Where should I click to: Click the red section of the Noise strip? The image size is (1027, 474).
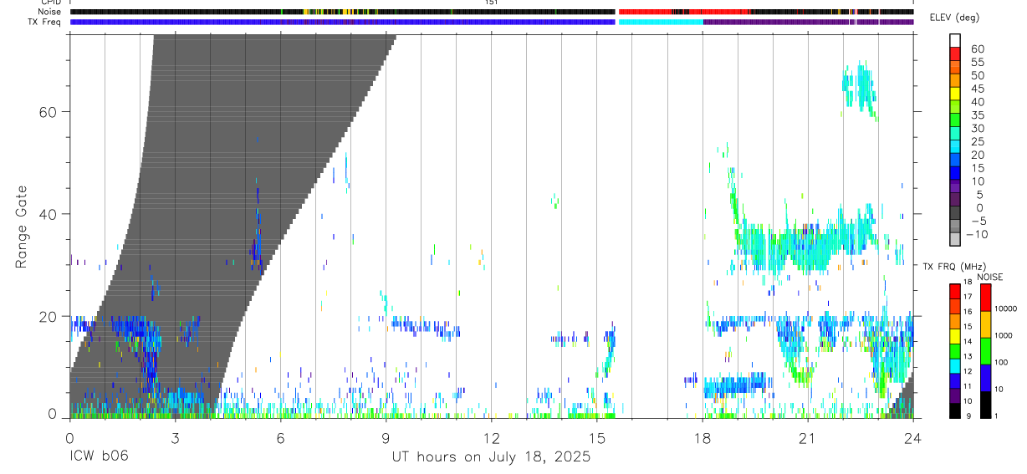(644, 12)
